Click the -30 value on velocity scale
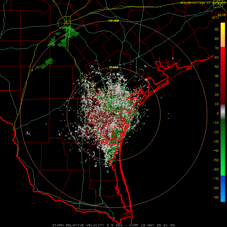The height and width of the screenshot is (227, 227). coord(216,141)
